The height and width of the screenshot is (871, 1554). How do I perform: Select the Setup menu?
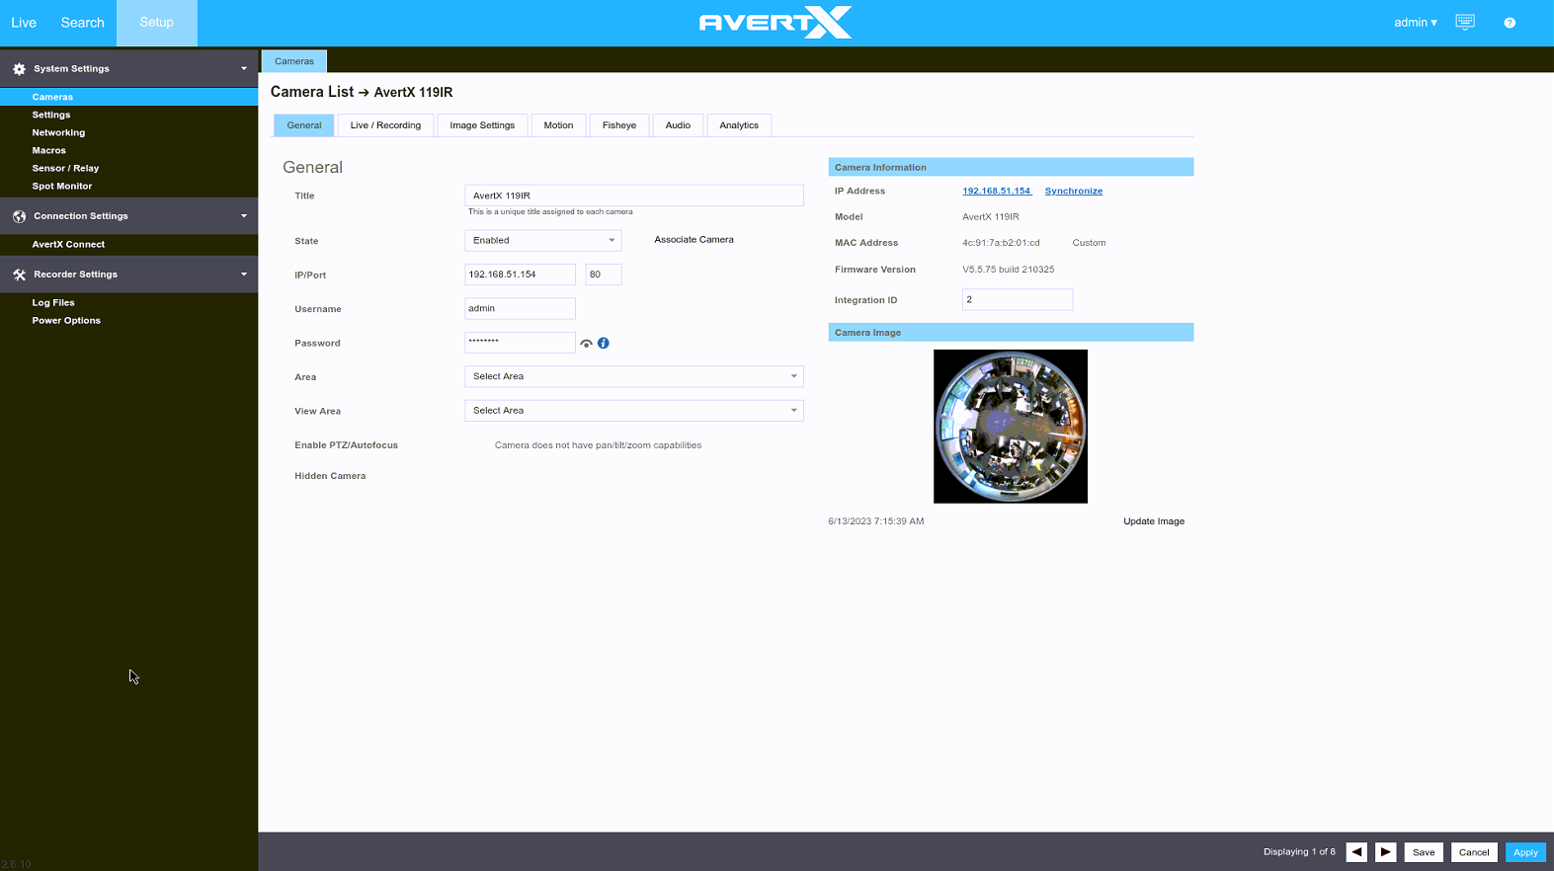[156, 23]
